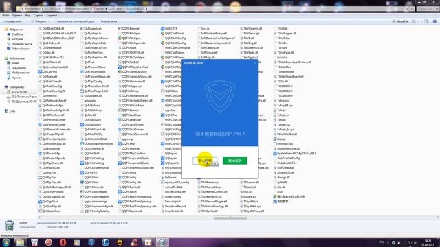This screenshot has height=247, width=440.
Task: Open the address bar history dropdown
Action: tap(406, 9)
